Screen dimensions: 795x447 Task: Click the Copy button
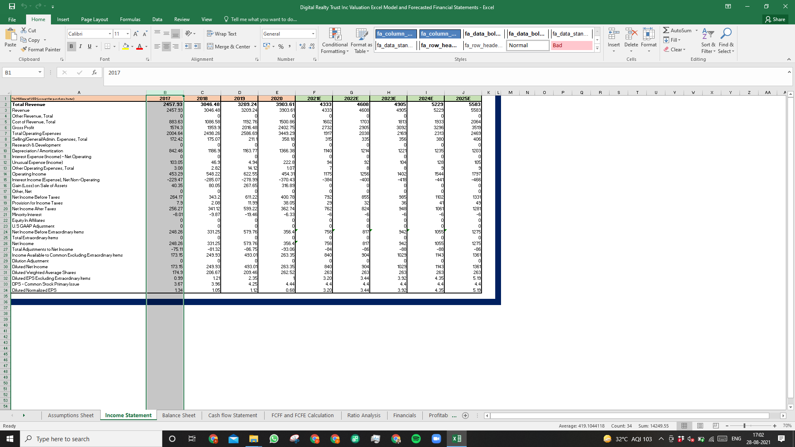(x=30, y=40)
